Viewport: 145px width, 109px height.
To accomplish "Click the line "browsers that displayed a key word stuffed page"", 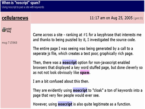I will click(88, 68).
